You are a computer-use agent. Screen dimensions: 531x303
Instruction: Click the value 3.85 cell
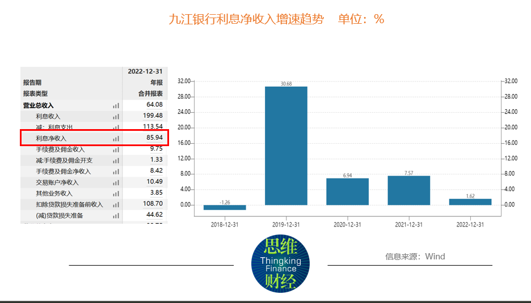[157, 193]
